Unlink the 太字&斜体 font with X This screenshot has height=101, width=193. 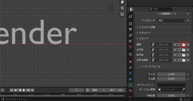[x=188, y=60]
